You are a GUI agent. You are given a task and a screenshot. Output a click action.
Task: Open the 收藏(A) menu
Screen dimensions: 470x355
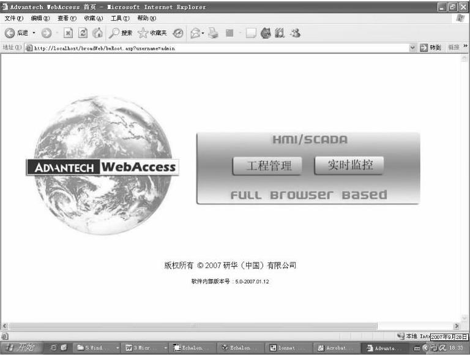(93, 18)
